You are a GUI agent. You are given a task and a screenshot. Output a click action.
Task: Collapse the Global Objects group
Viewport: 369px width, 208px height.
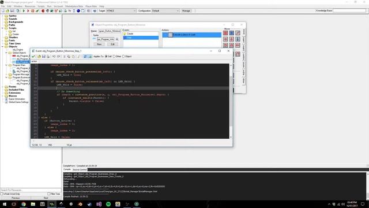pos(6,53)
